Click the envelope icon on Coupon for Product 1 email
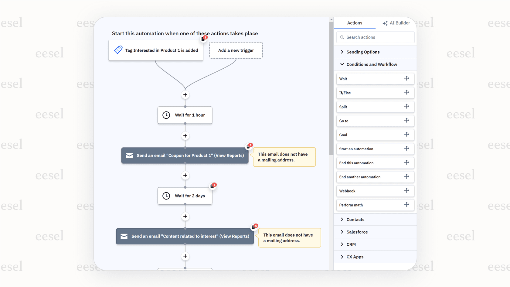The height and width of the screenshot is (287, 510). click(129, 155)
